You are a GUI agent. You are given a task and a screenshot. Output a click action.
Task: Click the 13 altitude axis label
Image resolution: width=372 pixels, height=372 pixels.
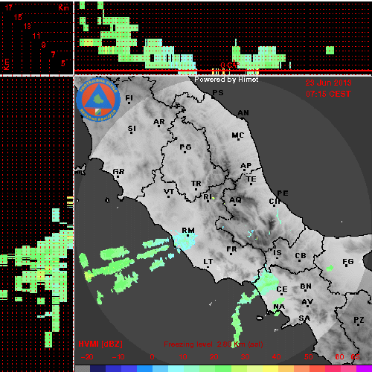pos(28,26)
